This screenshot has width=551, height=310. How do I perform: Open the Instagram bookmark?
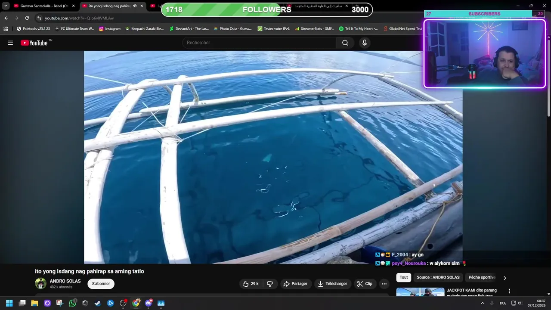click(110, 29)
